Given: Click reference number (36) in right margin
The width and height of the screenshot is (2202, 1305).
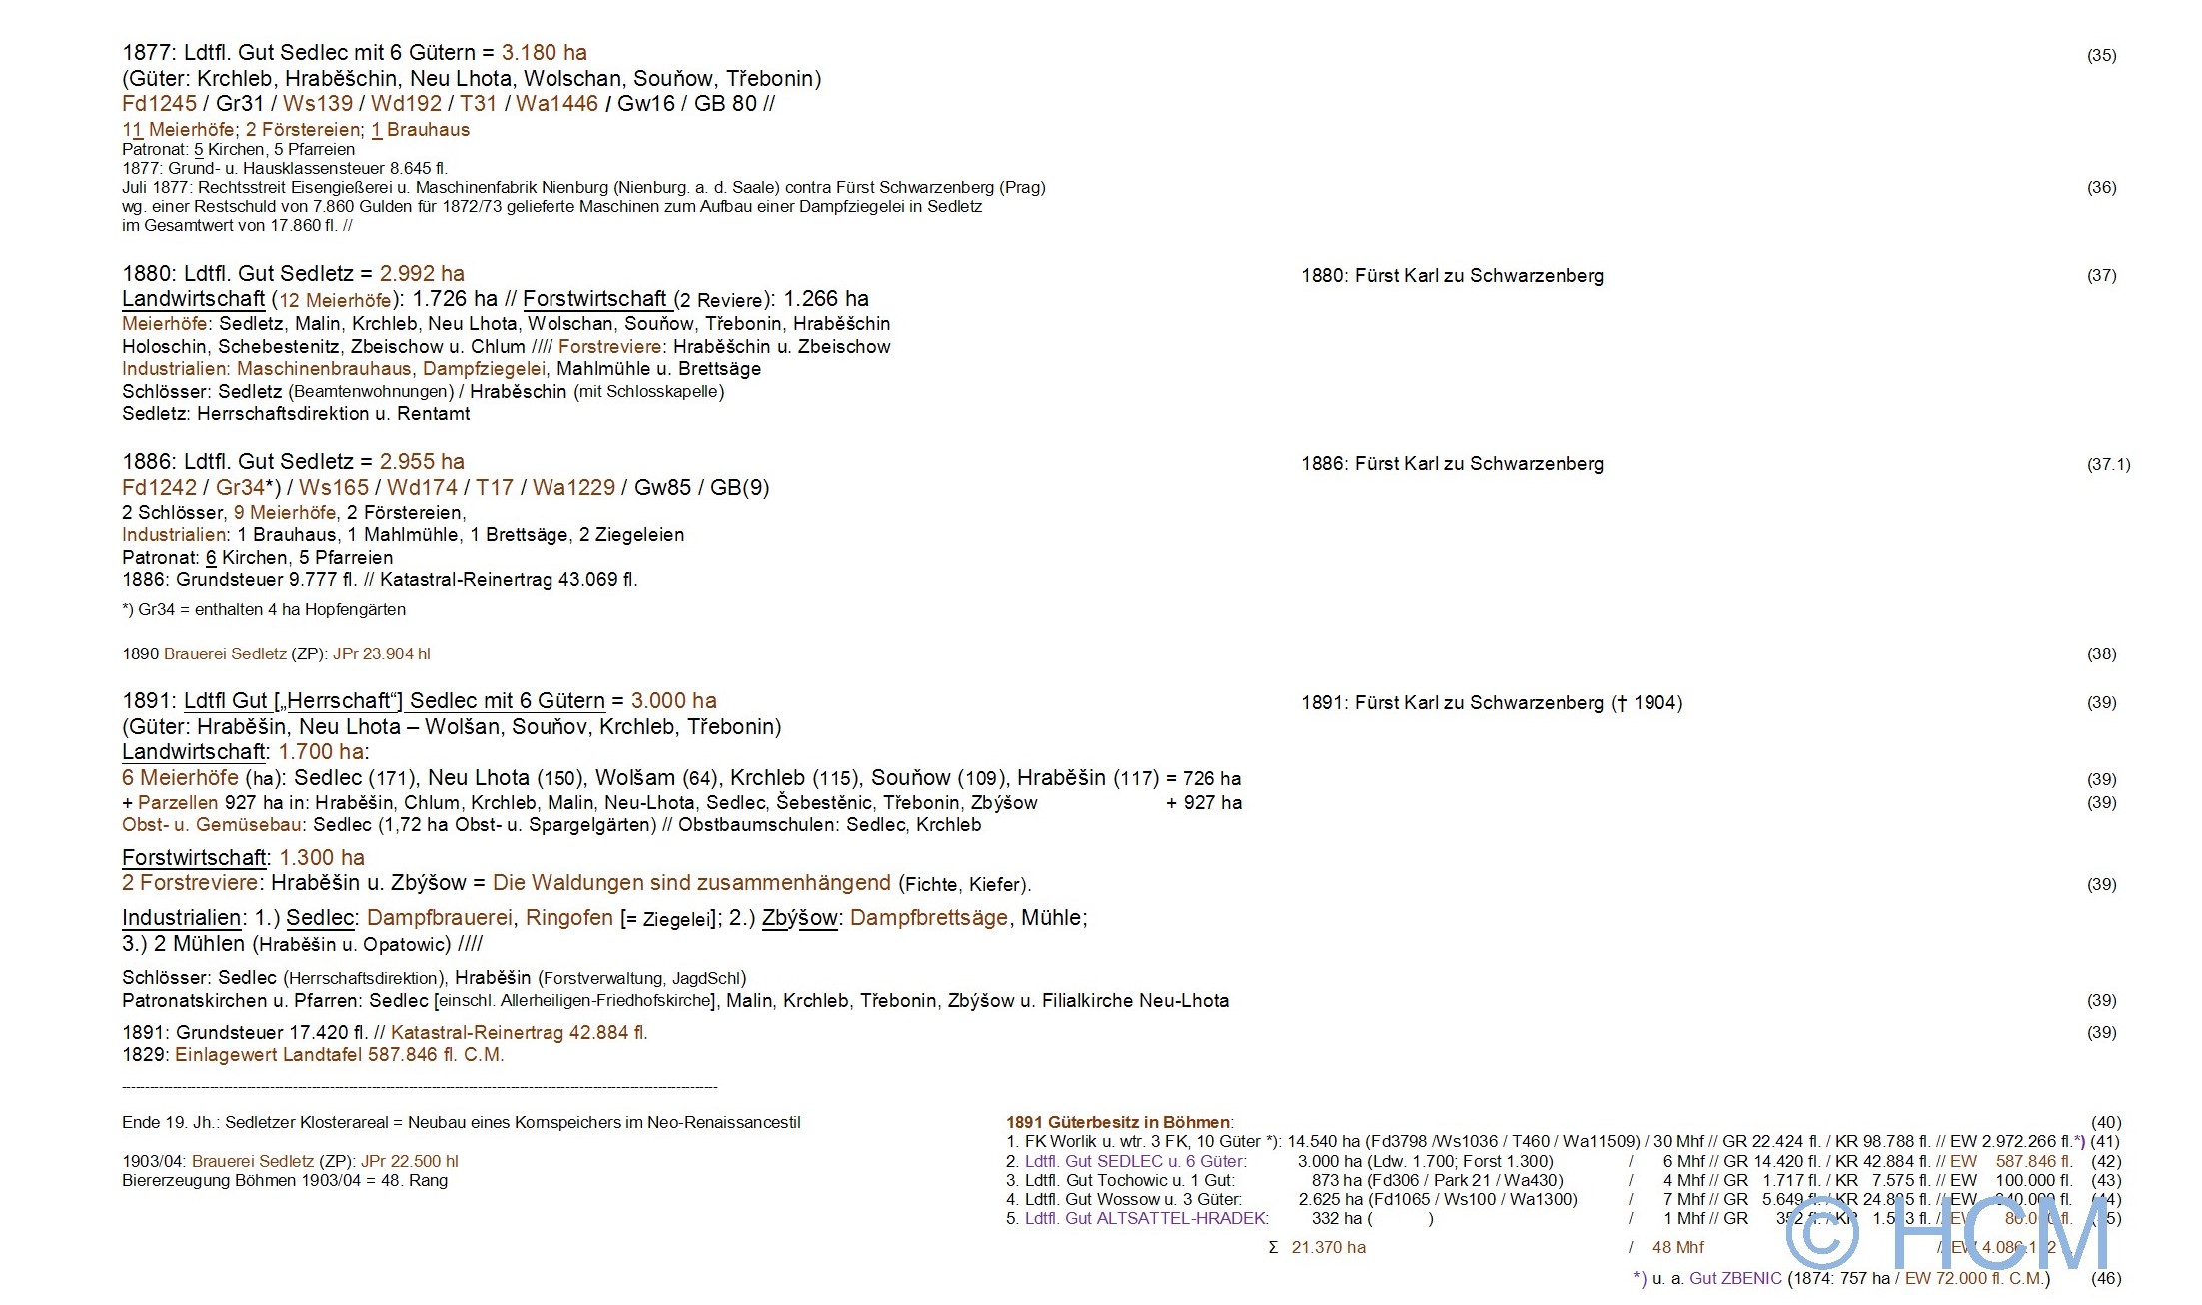Looking at the screenshot, I should [x=2101, y=187].
